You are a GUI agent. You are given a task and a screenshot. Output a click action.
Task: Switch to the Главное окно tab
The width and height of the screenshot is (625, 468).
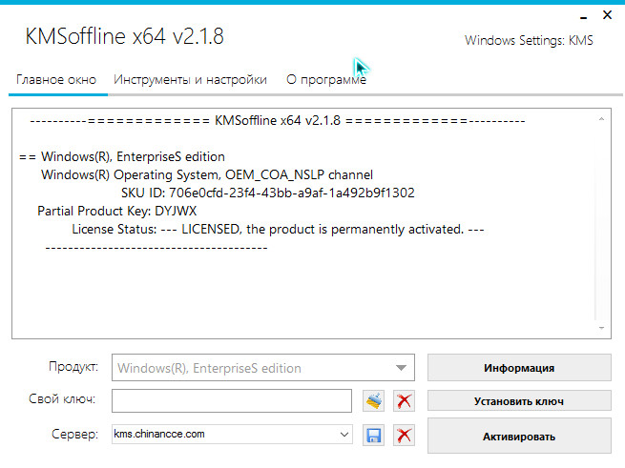[x=56, y=80]
